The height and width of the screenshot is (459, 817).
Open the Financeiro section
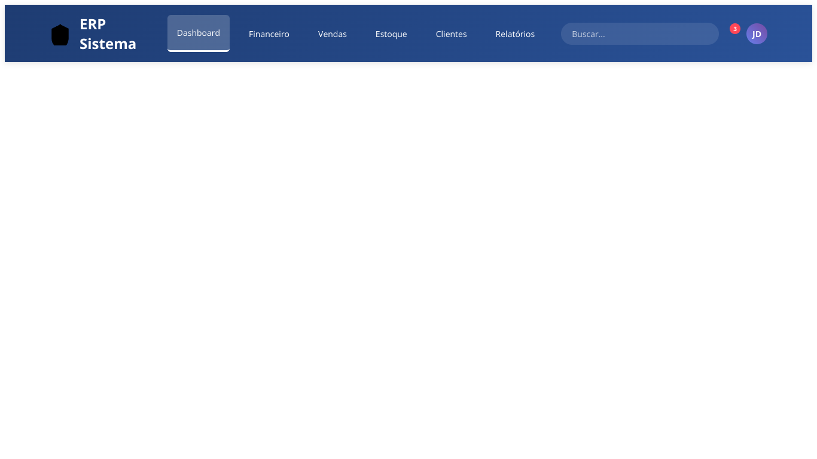269,34
